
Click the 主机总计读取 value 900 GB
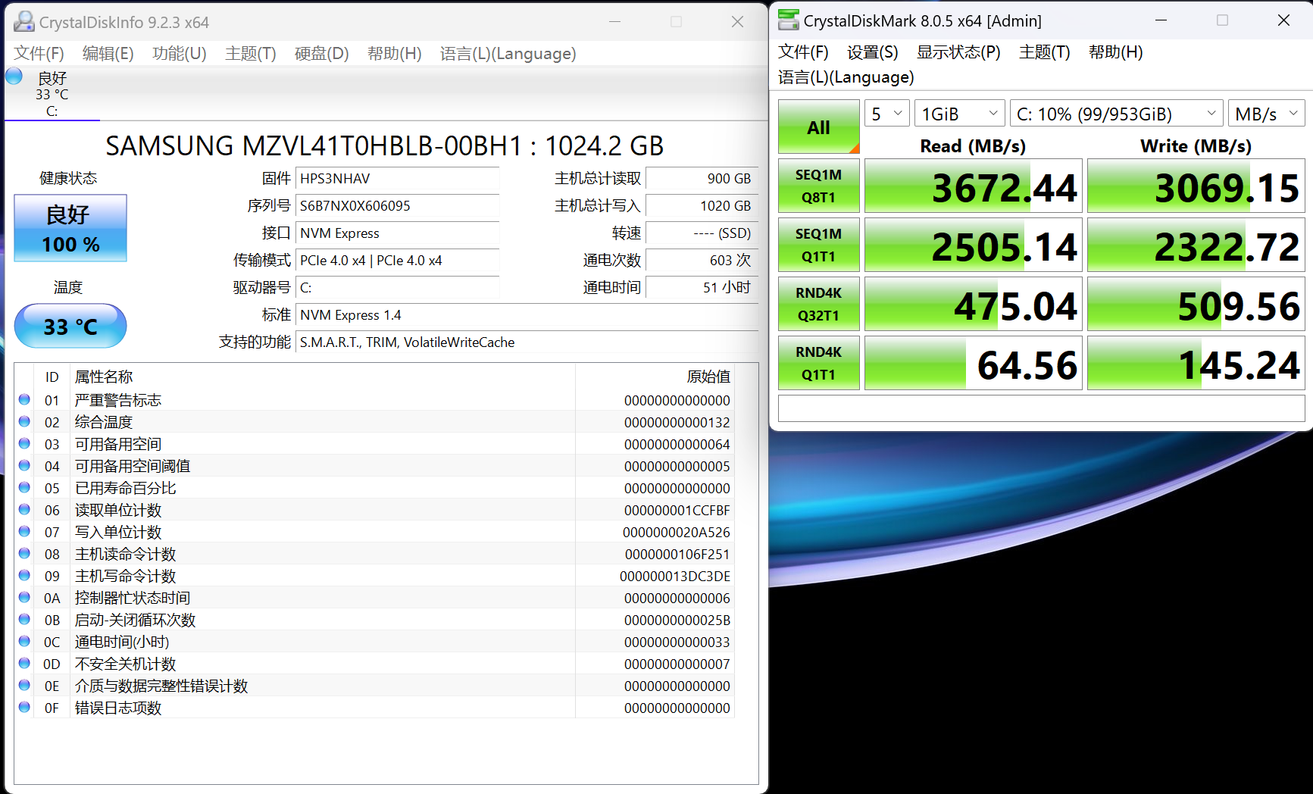702,178
